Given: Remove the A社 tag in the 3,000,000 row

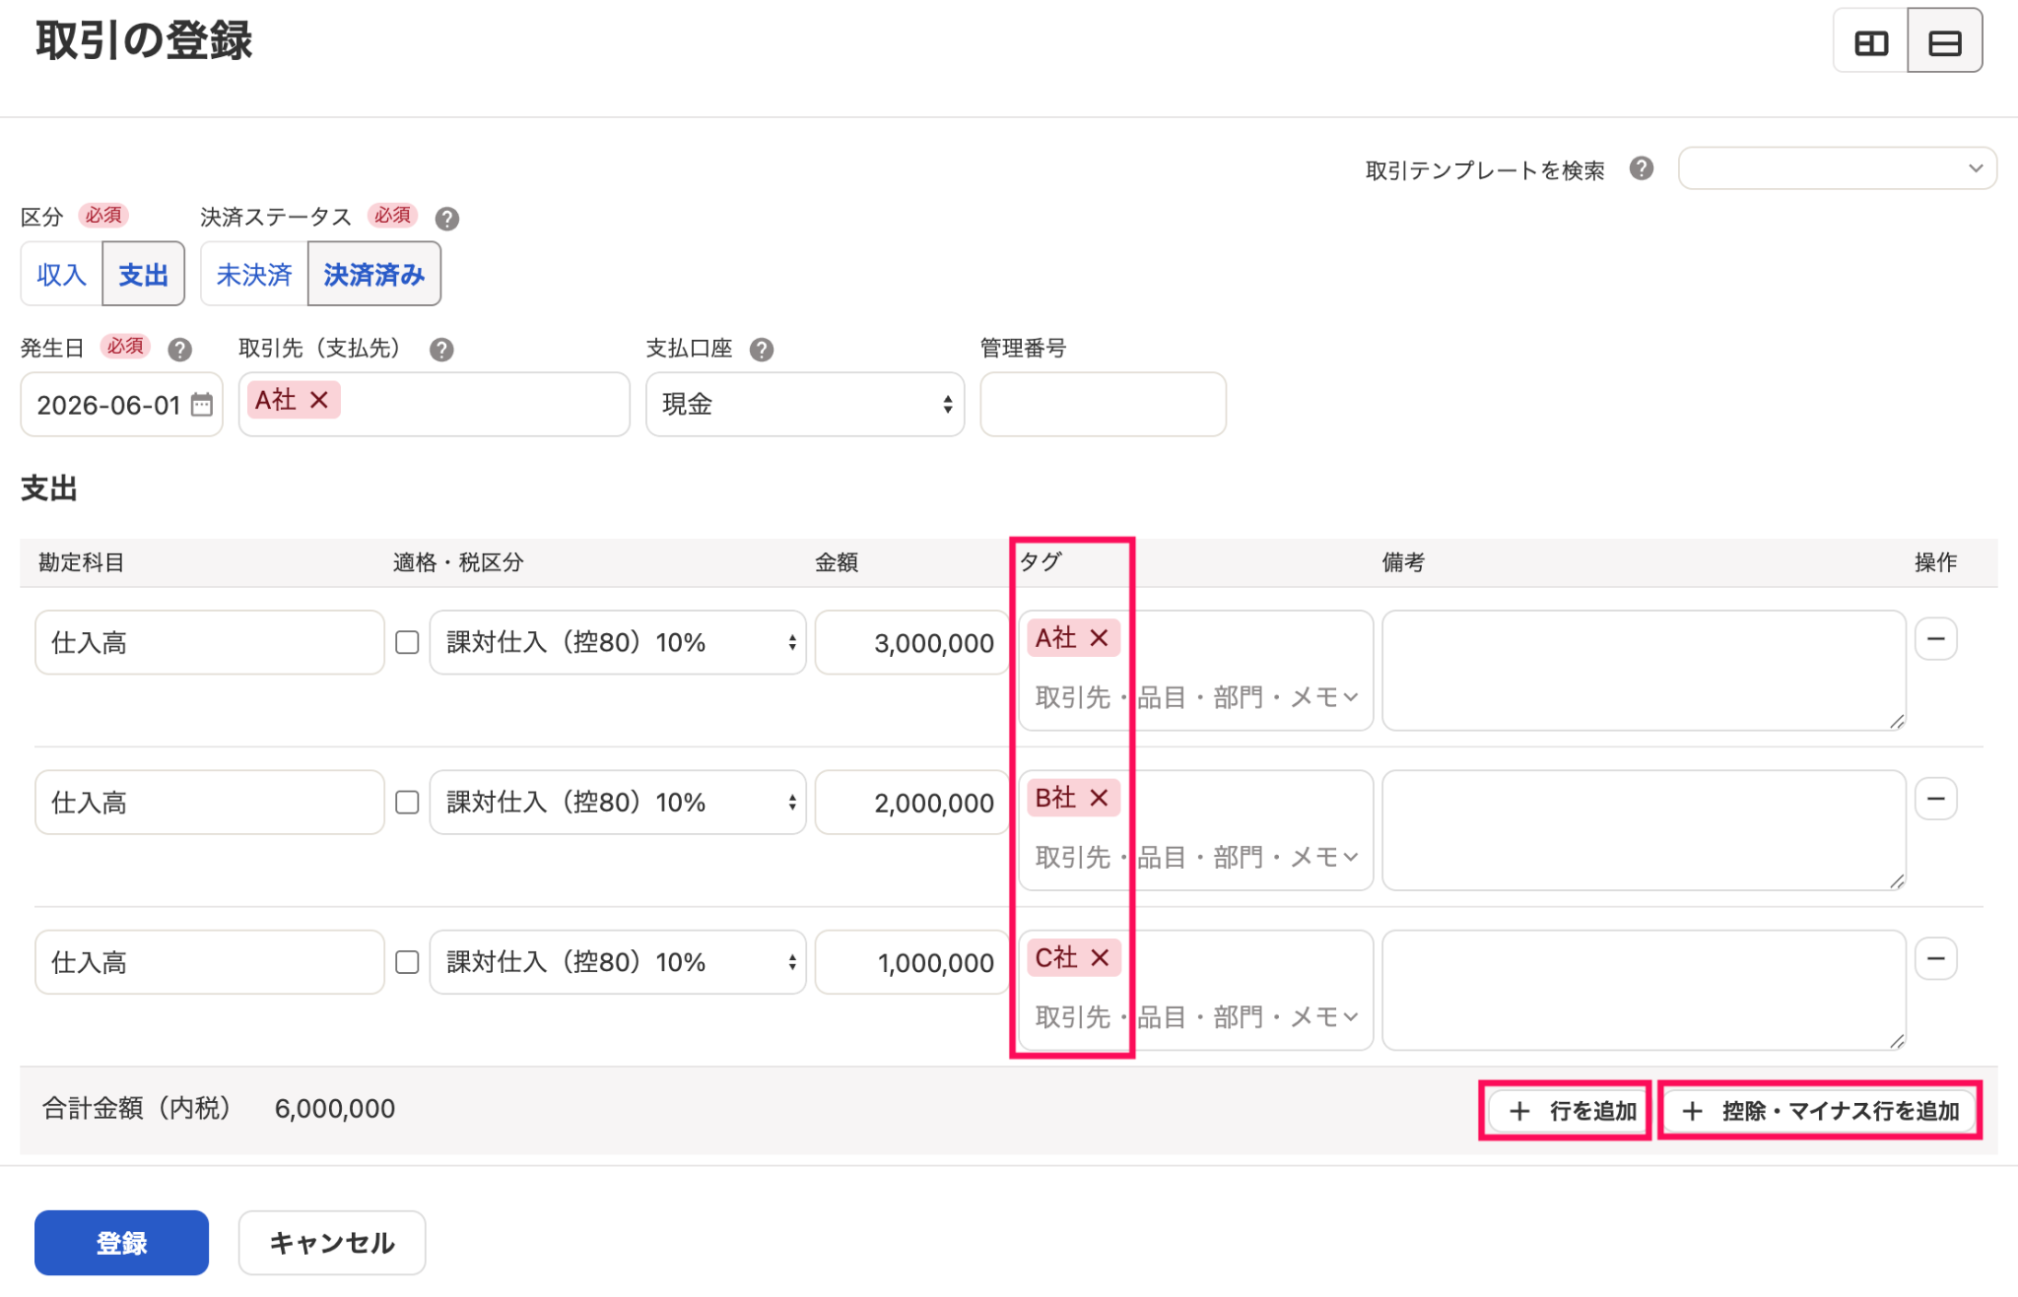Looking at the screenshot, I should tap(1100, 638).
